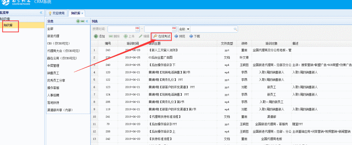This screenshot has height=145, width=352.
Task: Click number 120 in 编号 column
Action: coord(108,72)
